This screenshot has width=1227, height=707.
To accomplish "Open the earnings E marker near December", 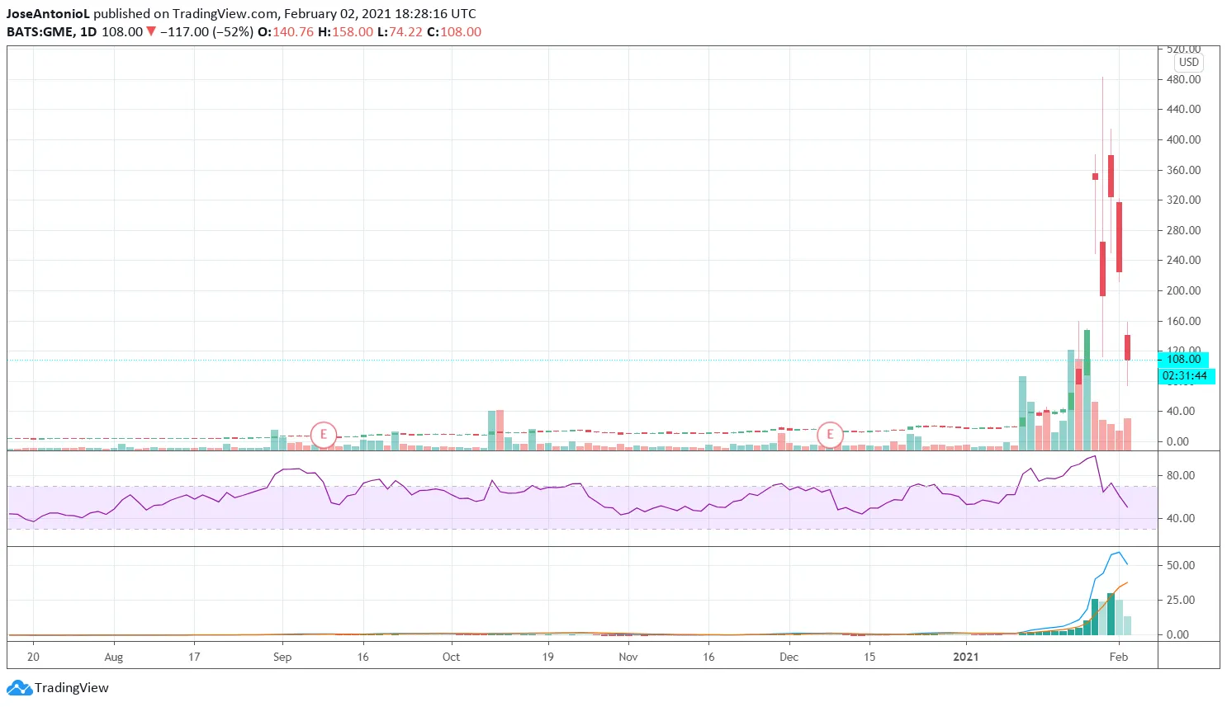I will (x=830, y=434).
